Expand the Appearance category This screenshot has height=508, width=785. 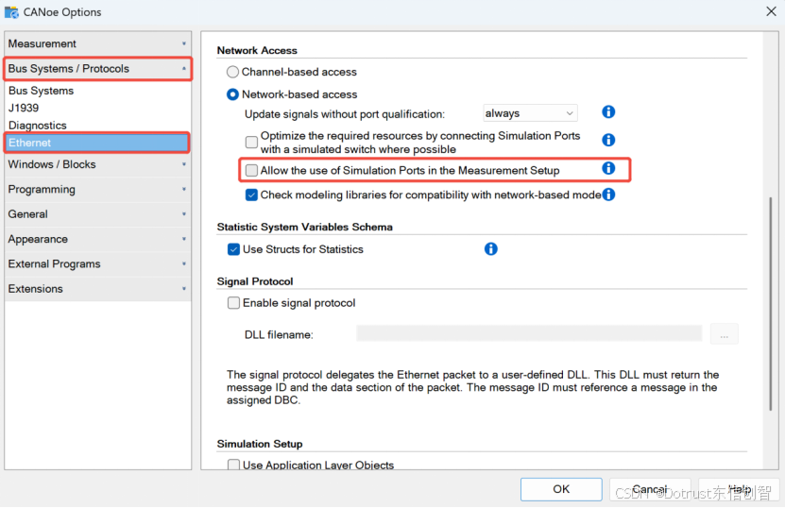tap(97, 239)
